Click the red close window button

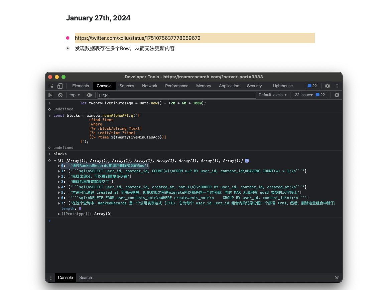pos(50,77)
